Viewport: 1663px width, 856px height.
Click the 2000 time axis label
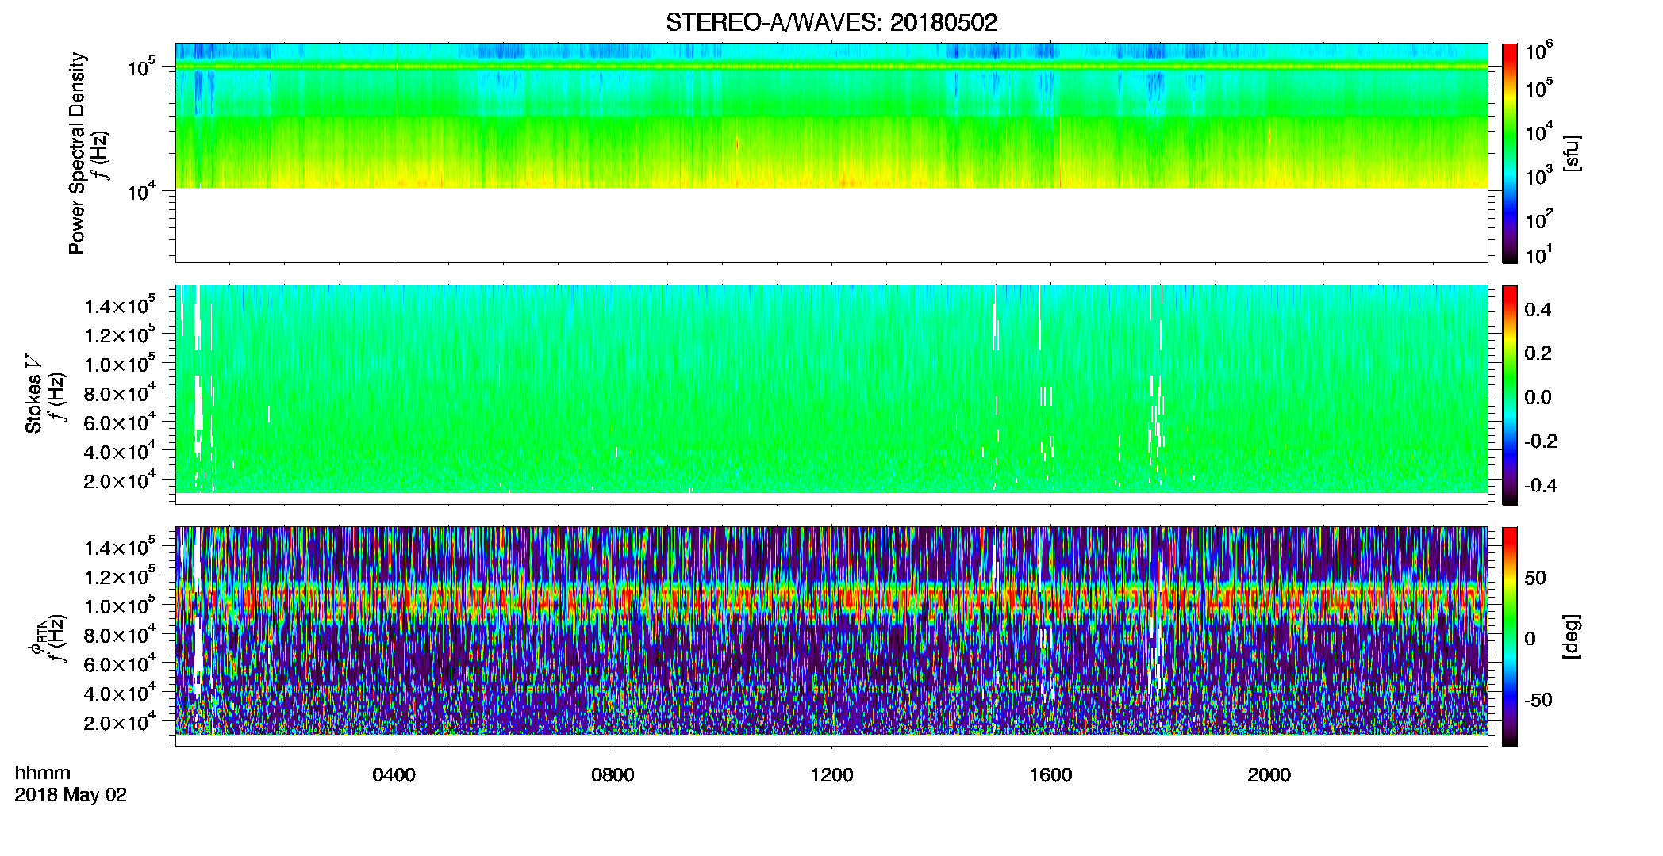click(1269, 775)
